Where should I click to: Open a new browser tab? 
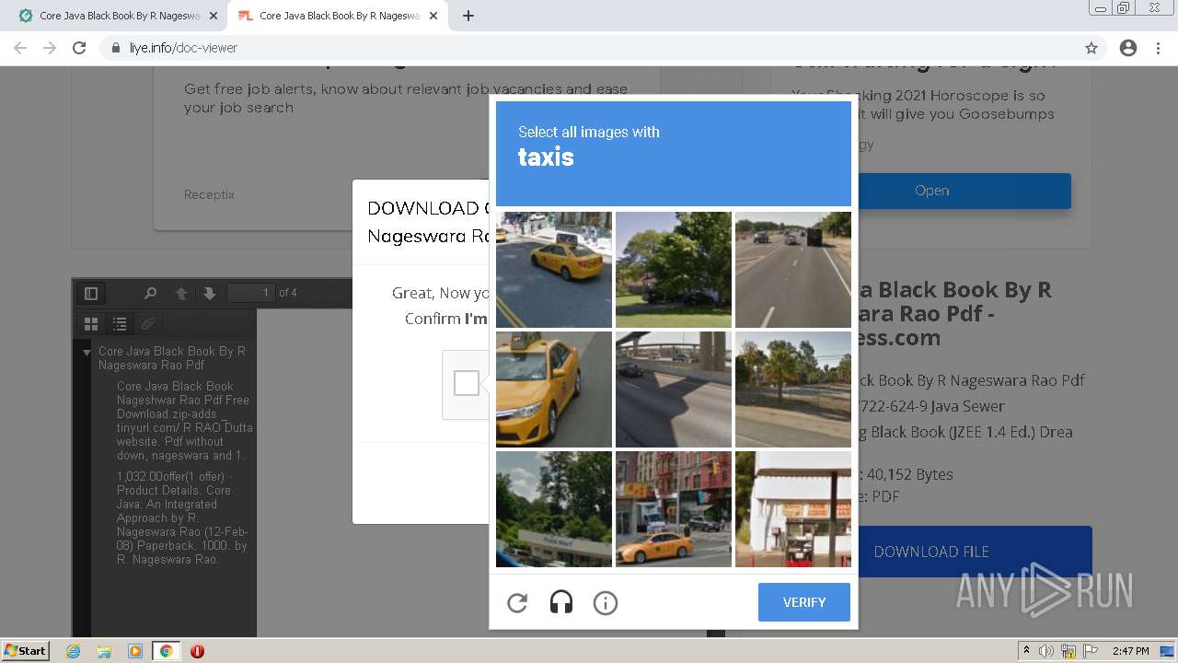468,16
